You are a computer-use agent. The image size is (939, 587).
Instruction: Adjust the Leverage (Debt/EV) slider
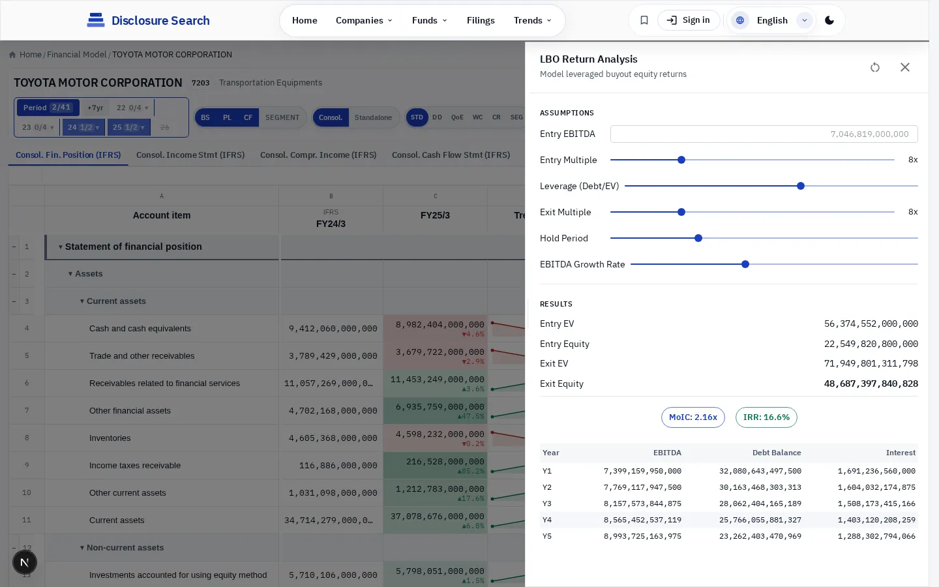(x=771, y=186)
